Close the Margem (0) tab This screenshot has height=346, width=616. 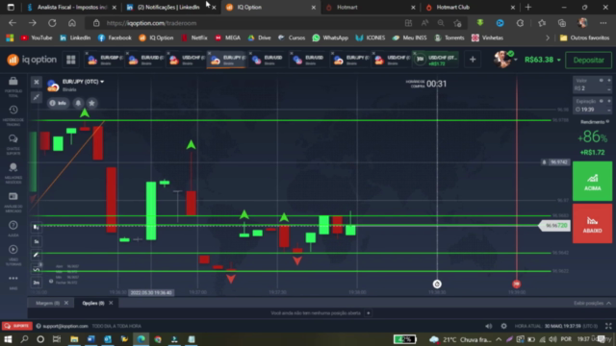click(x=66, y=303)
